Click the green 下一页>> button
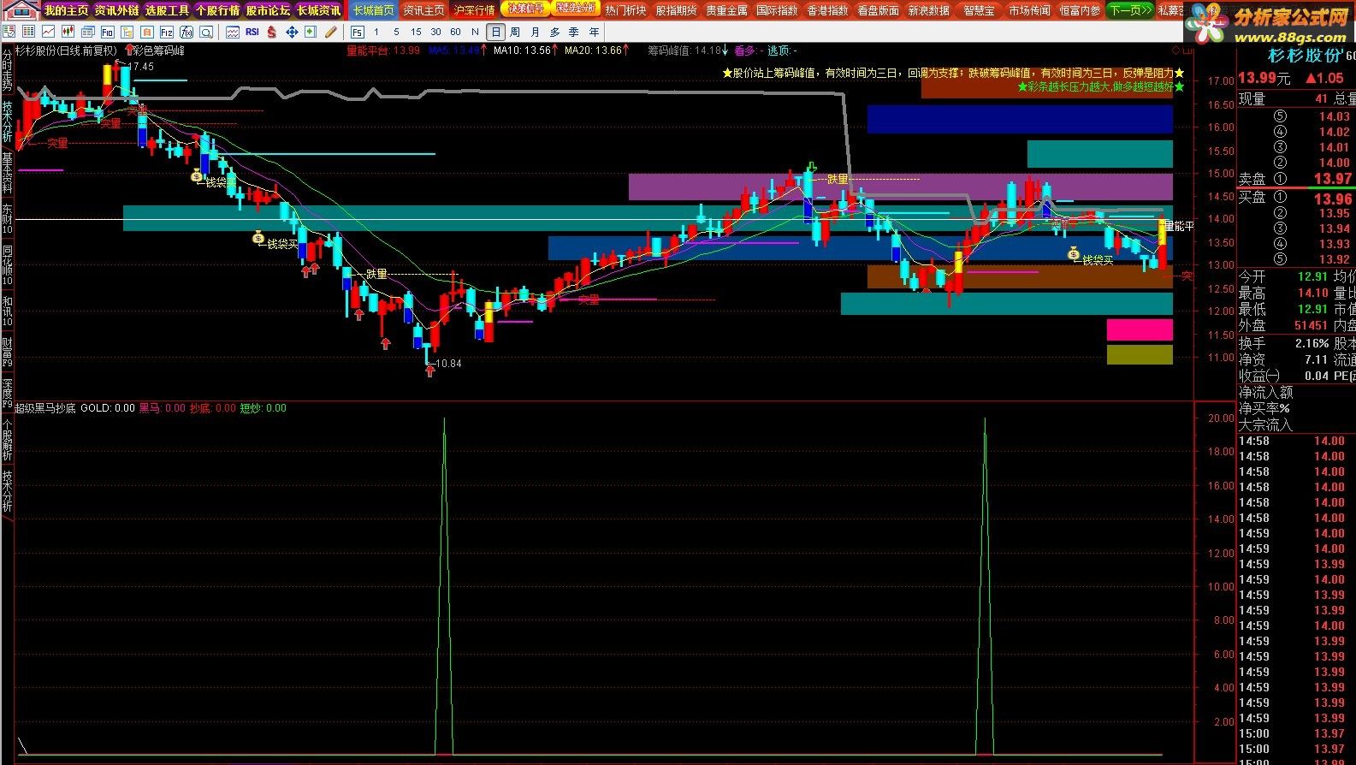The width and height of the screenshot is (1356, 765). (1129, 10)
